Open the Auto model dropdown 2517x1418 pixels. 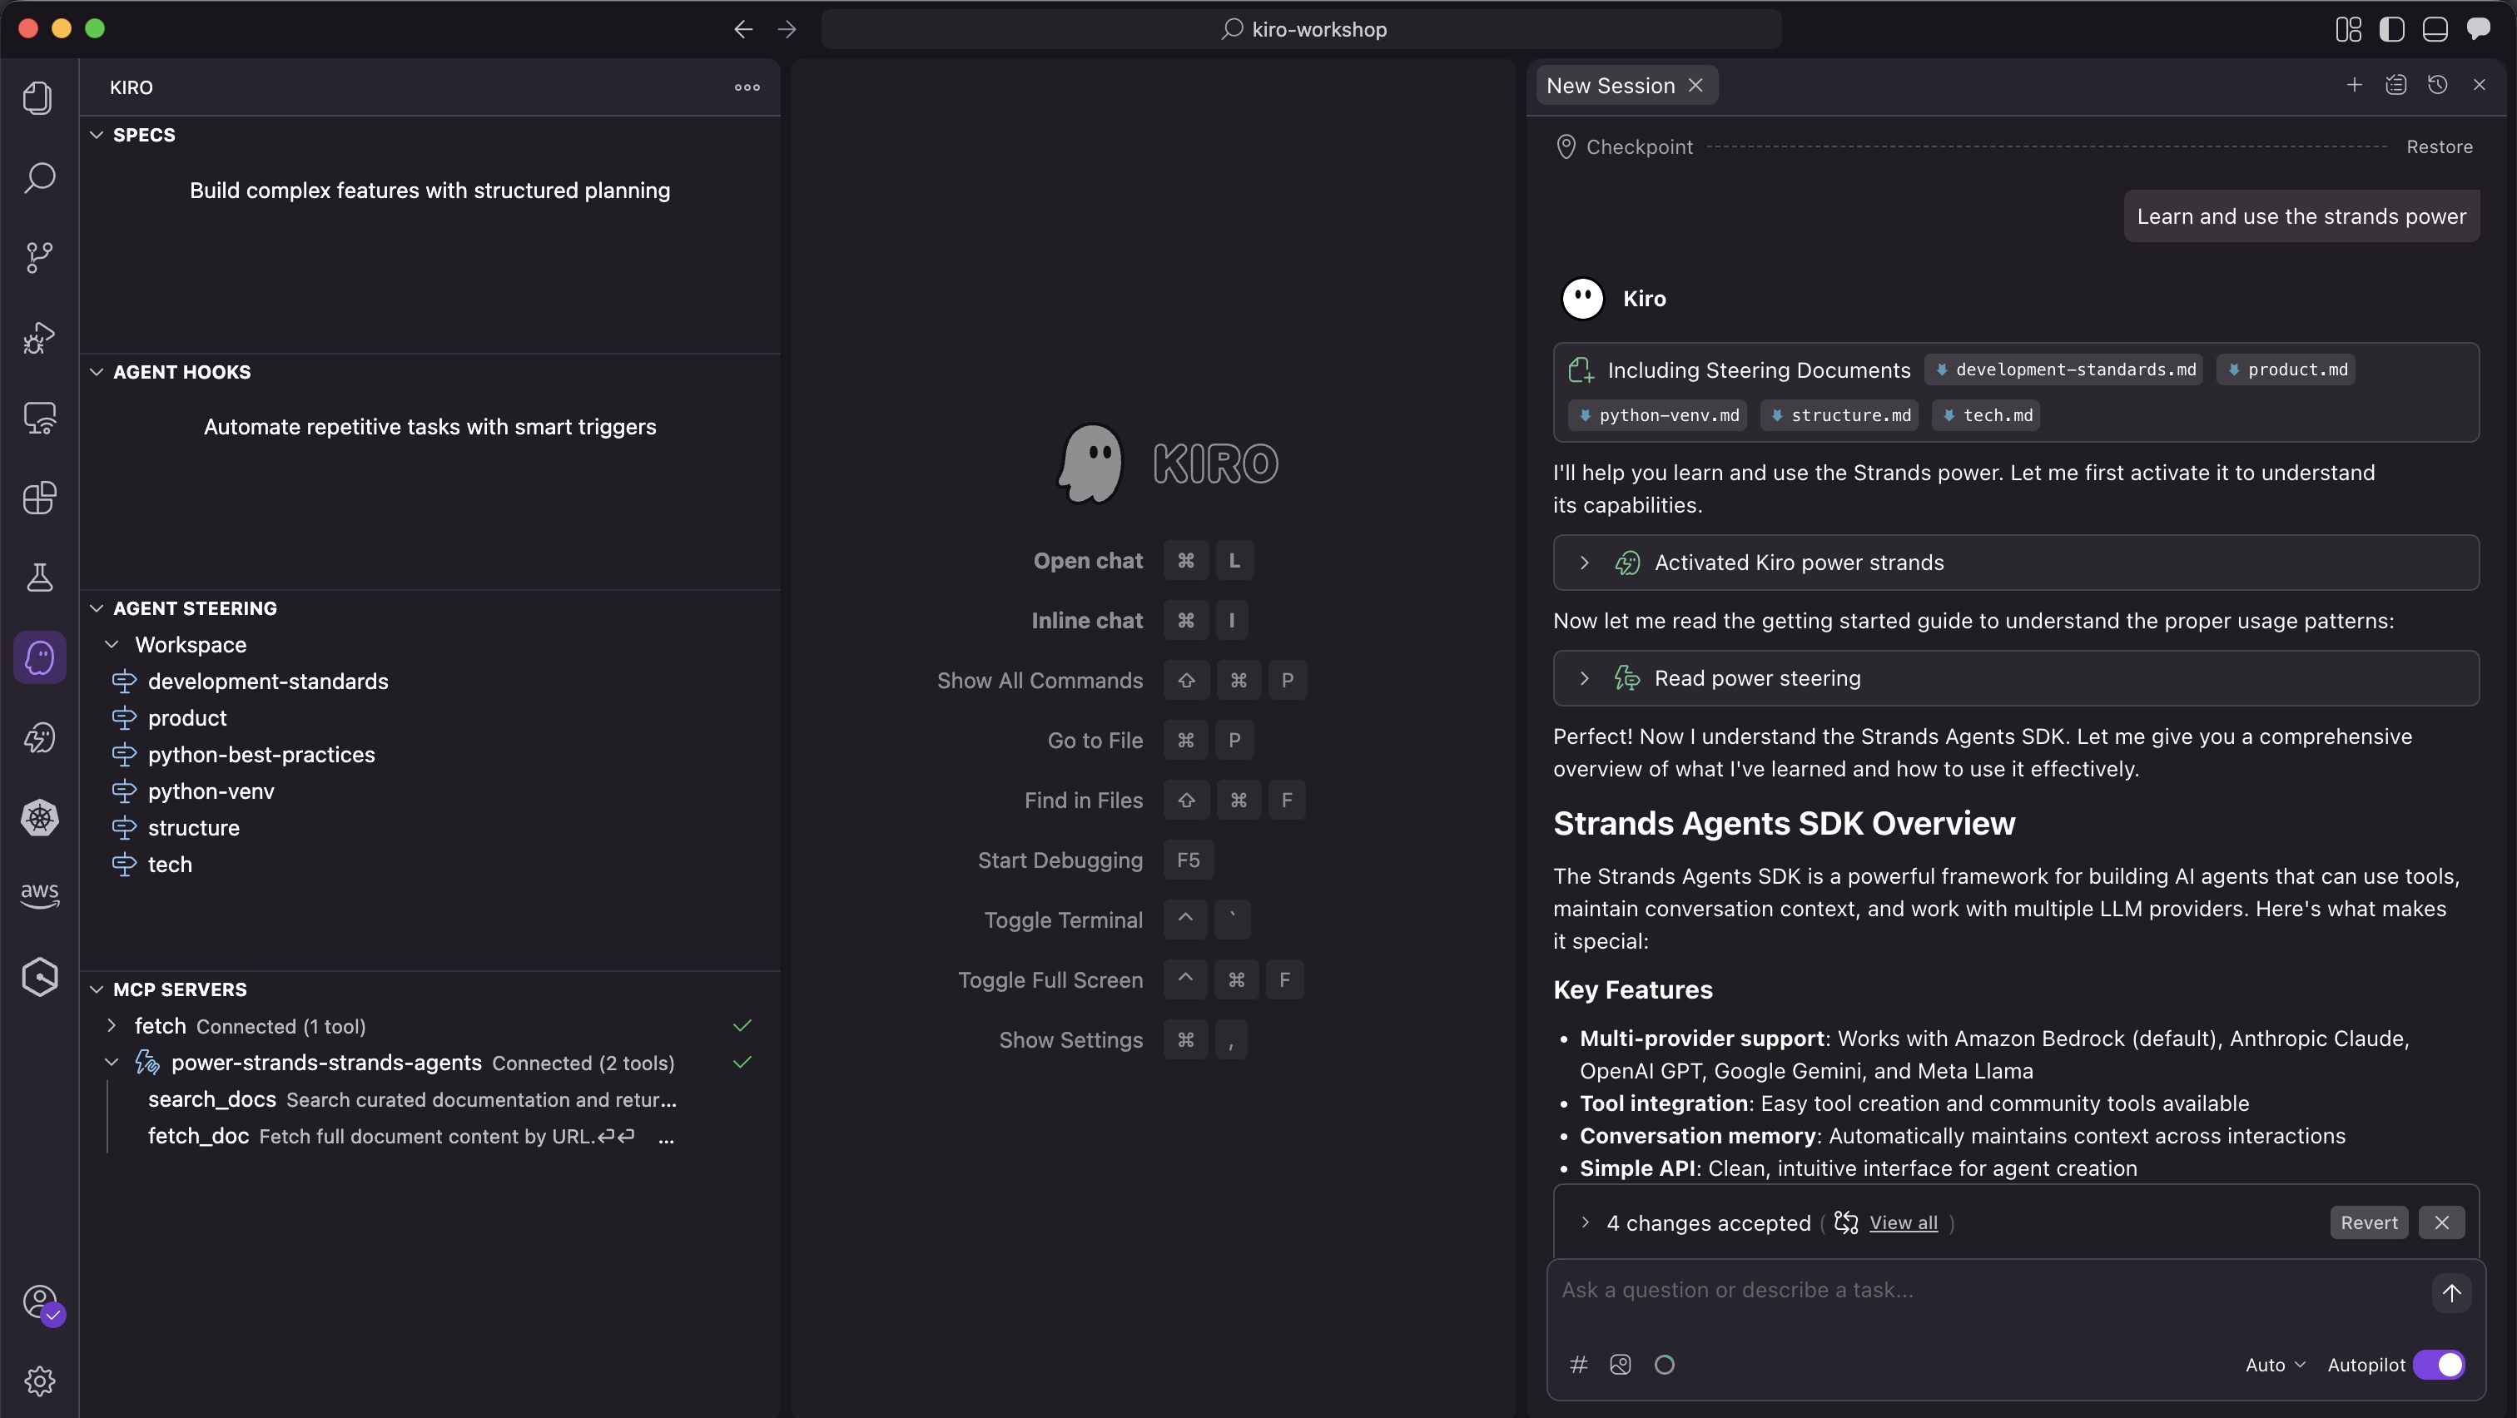(2275, 1364)
